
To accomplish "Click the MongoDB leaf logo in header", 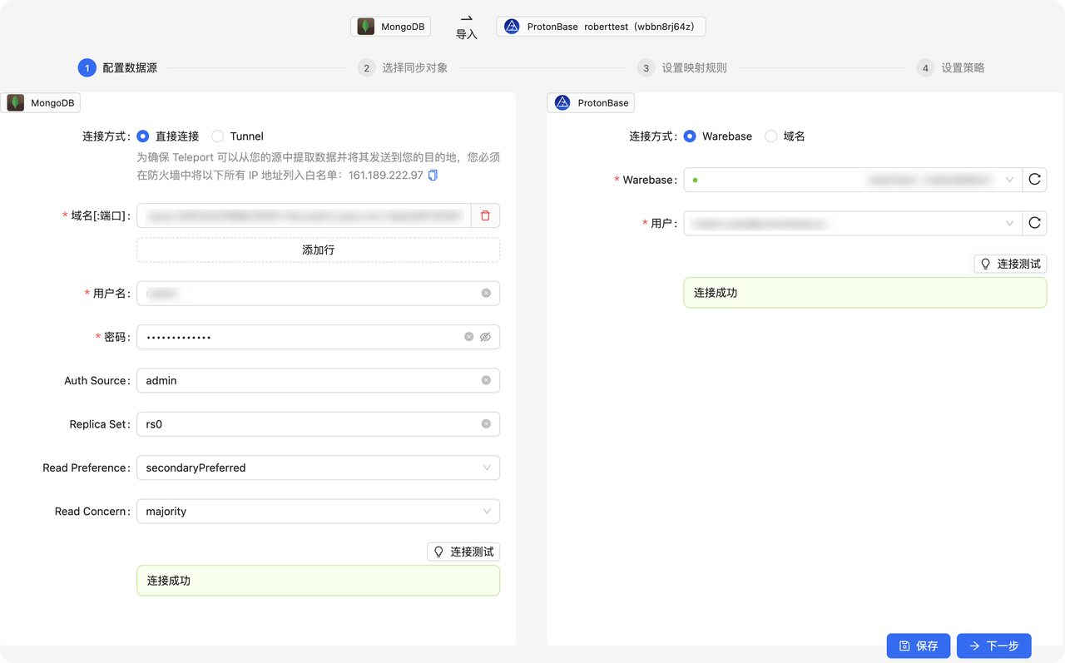I will [365, 27].
